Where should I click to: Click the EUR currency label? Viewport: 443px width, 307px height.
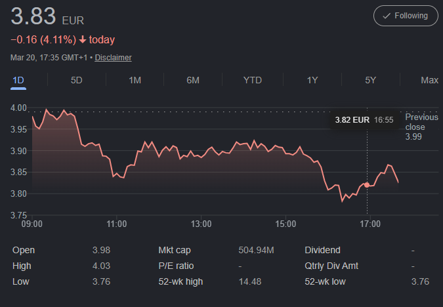73,20
